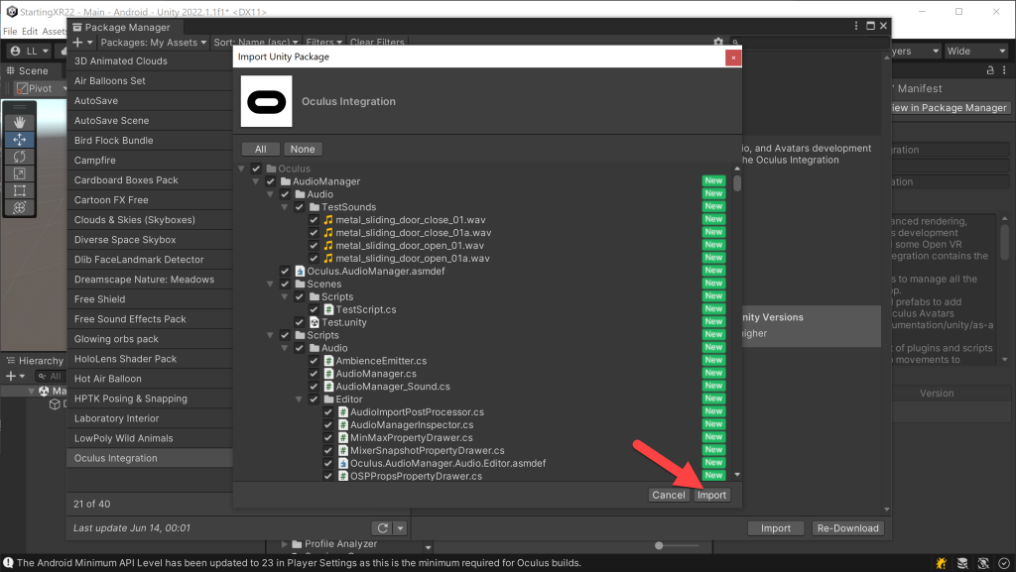The image size is (1016, 572).
Task: Uncheck the Test.unity checkbox
Action: 300,322
